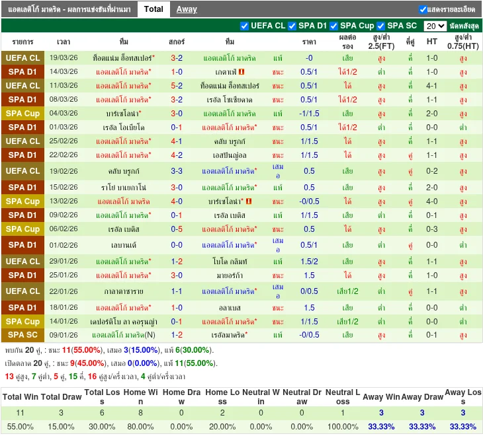Disable the SPA Cup filter checkbox
483x438 pixels.
334,26
